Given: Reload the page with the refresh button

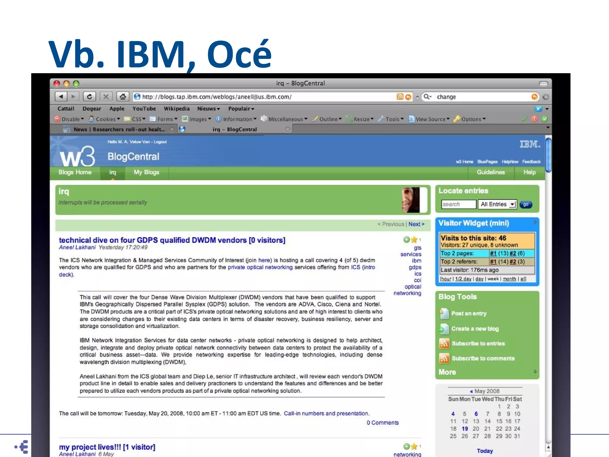Looking at the screenshot, I should click(89, 97).
